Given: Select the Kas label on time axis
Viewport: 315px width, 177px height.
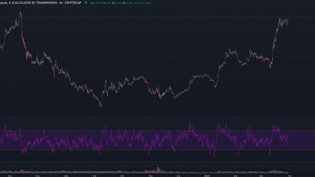Looking at the screenshot, I should [151, 176].
